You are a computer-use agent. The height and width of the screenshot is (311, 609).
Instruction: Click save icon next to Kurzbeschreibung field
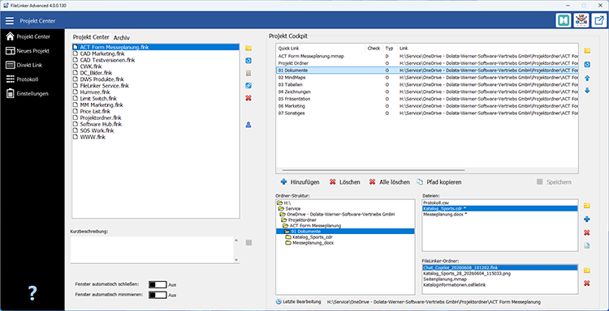(248, 242)
